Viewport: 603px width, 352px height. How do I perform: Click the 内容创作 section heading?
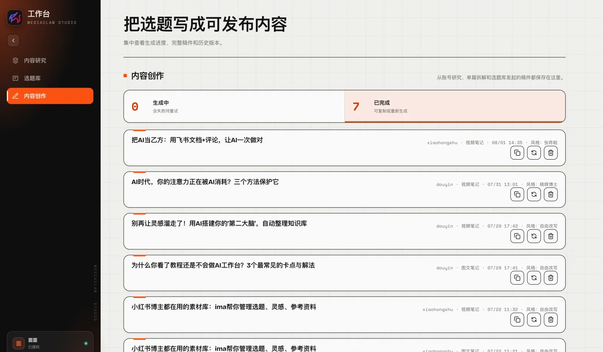click(x=147, y=76)
